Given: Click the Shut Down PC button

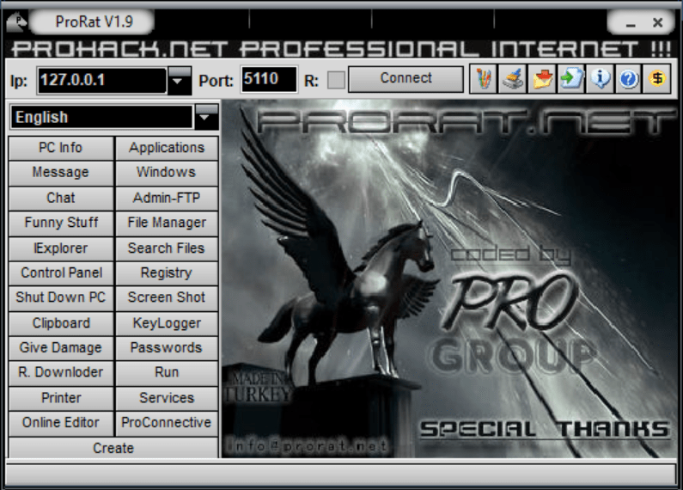Looking at the screenshot, I should click(x=61, y=297).
